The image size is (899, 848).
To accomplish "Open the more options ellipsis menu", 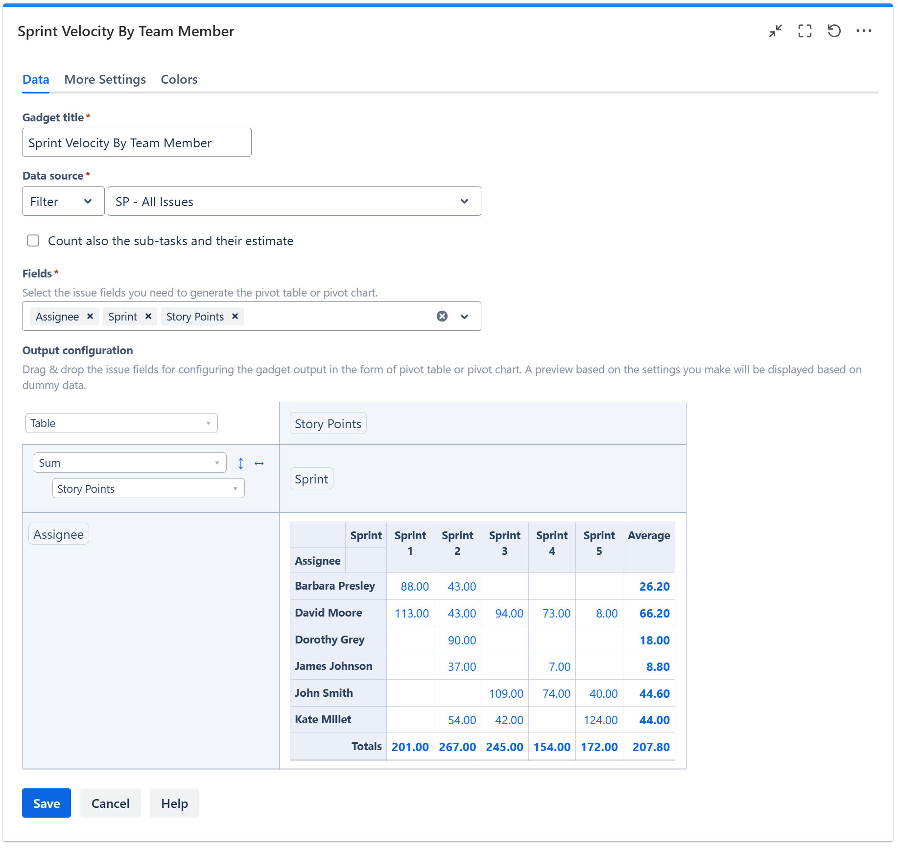I will [864, 31].
